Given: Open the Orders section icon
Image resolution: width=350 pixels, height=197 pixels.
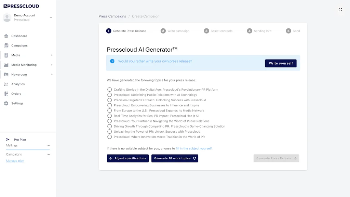Looking at the screenshot, I should point(6,93).
